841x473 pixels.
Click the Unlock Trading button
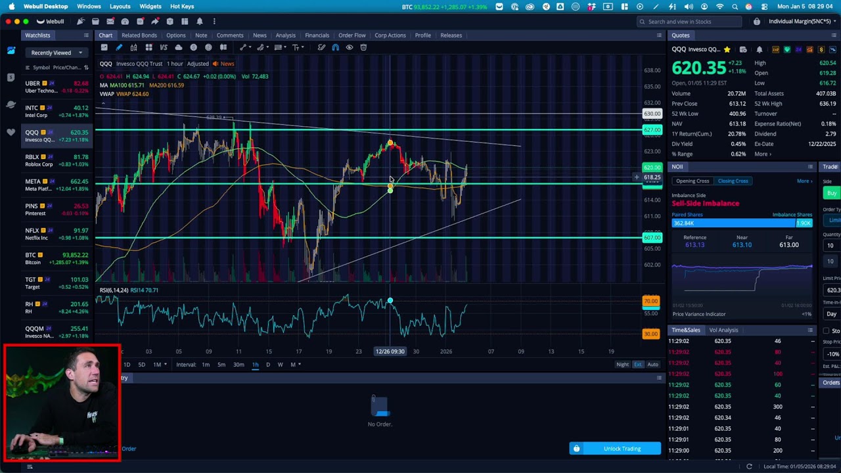[615, 449]
